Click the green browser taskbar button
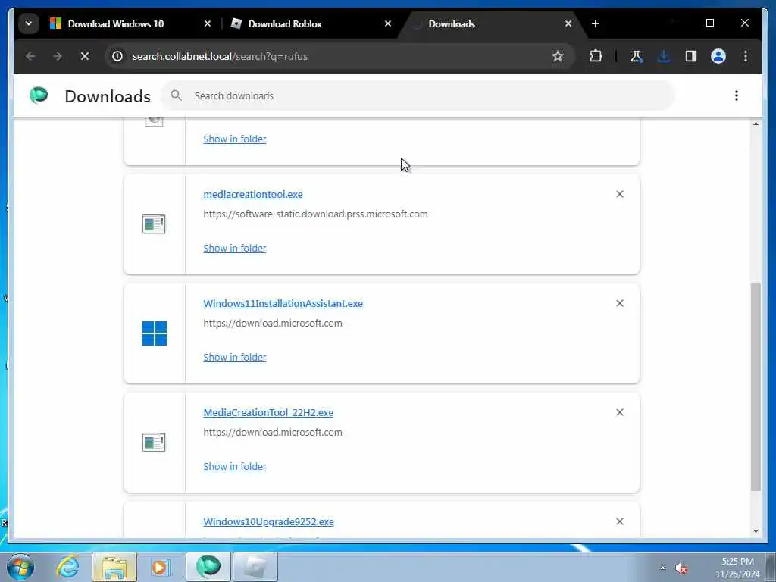 pos(208,567)
